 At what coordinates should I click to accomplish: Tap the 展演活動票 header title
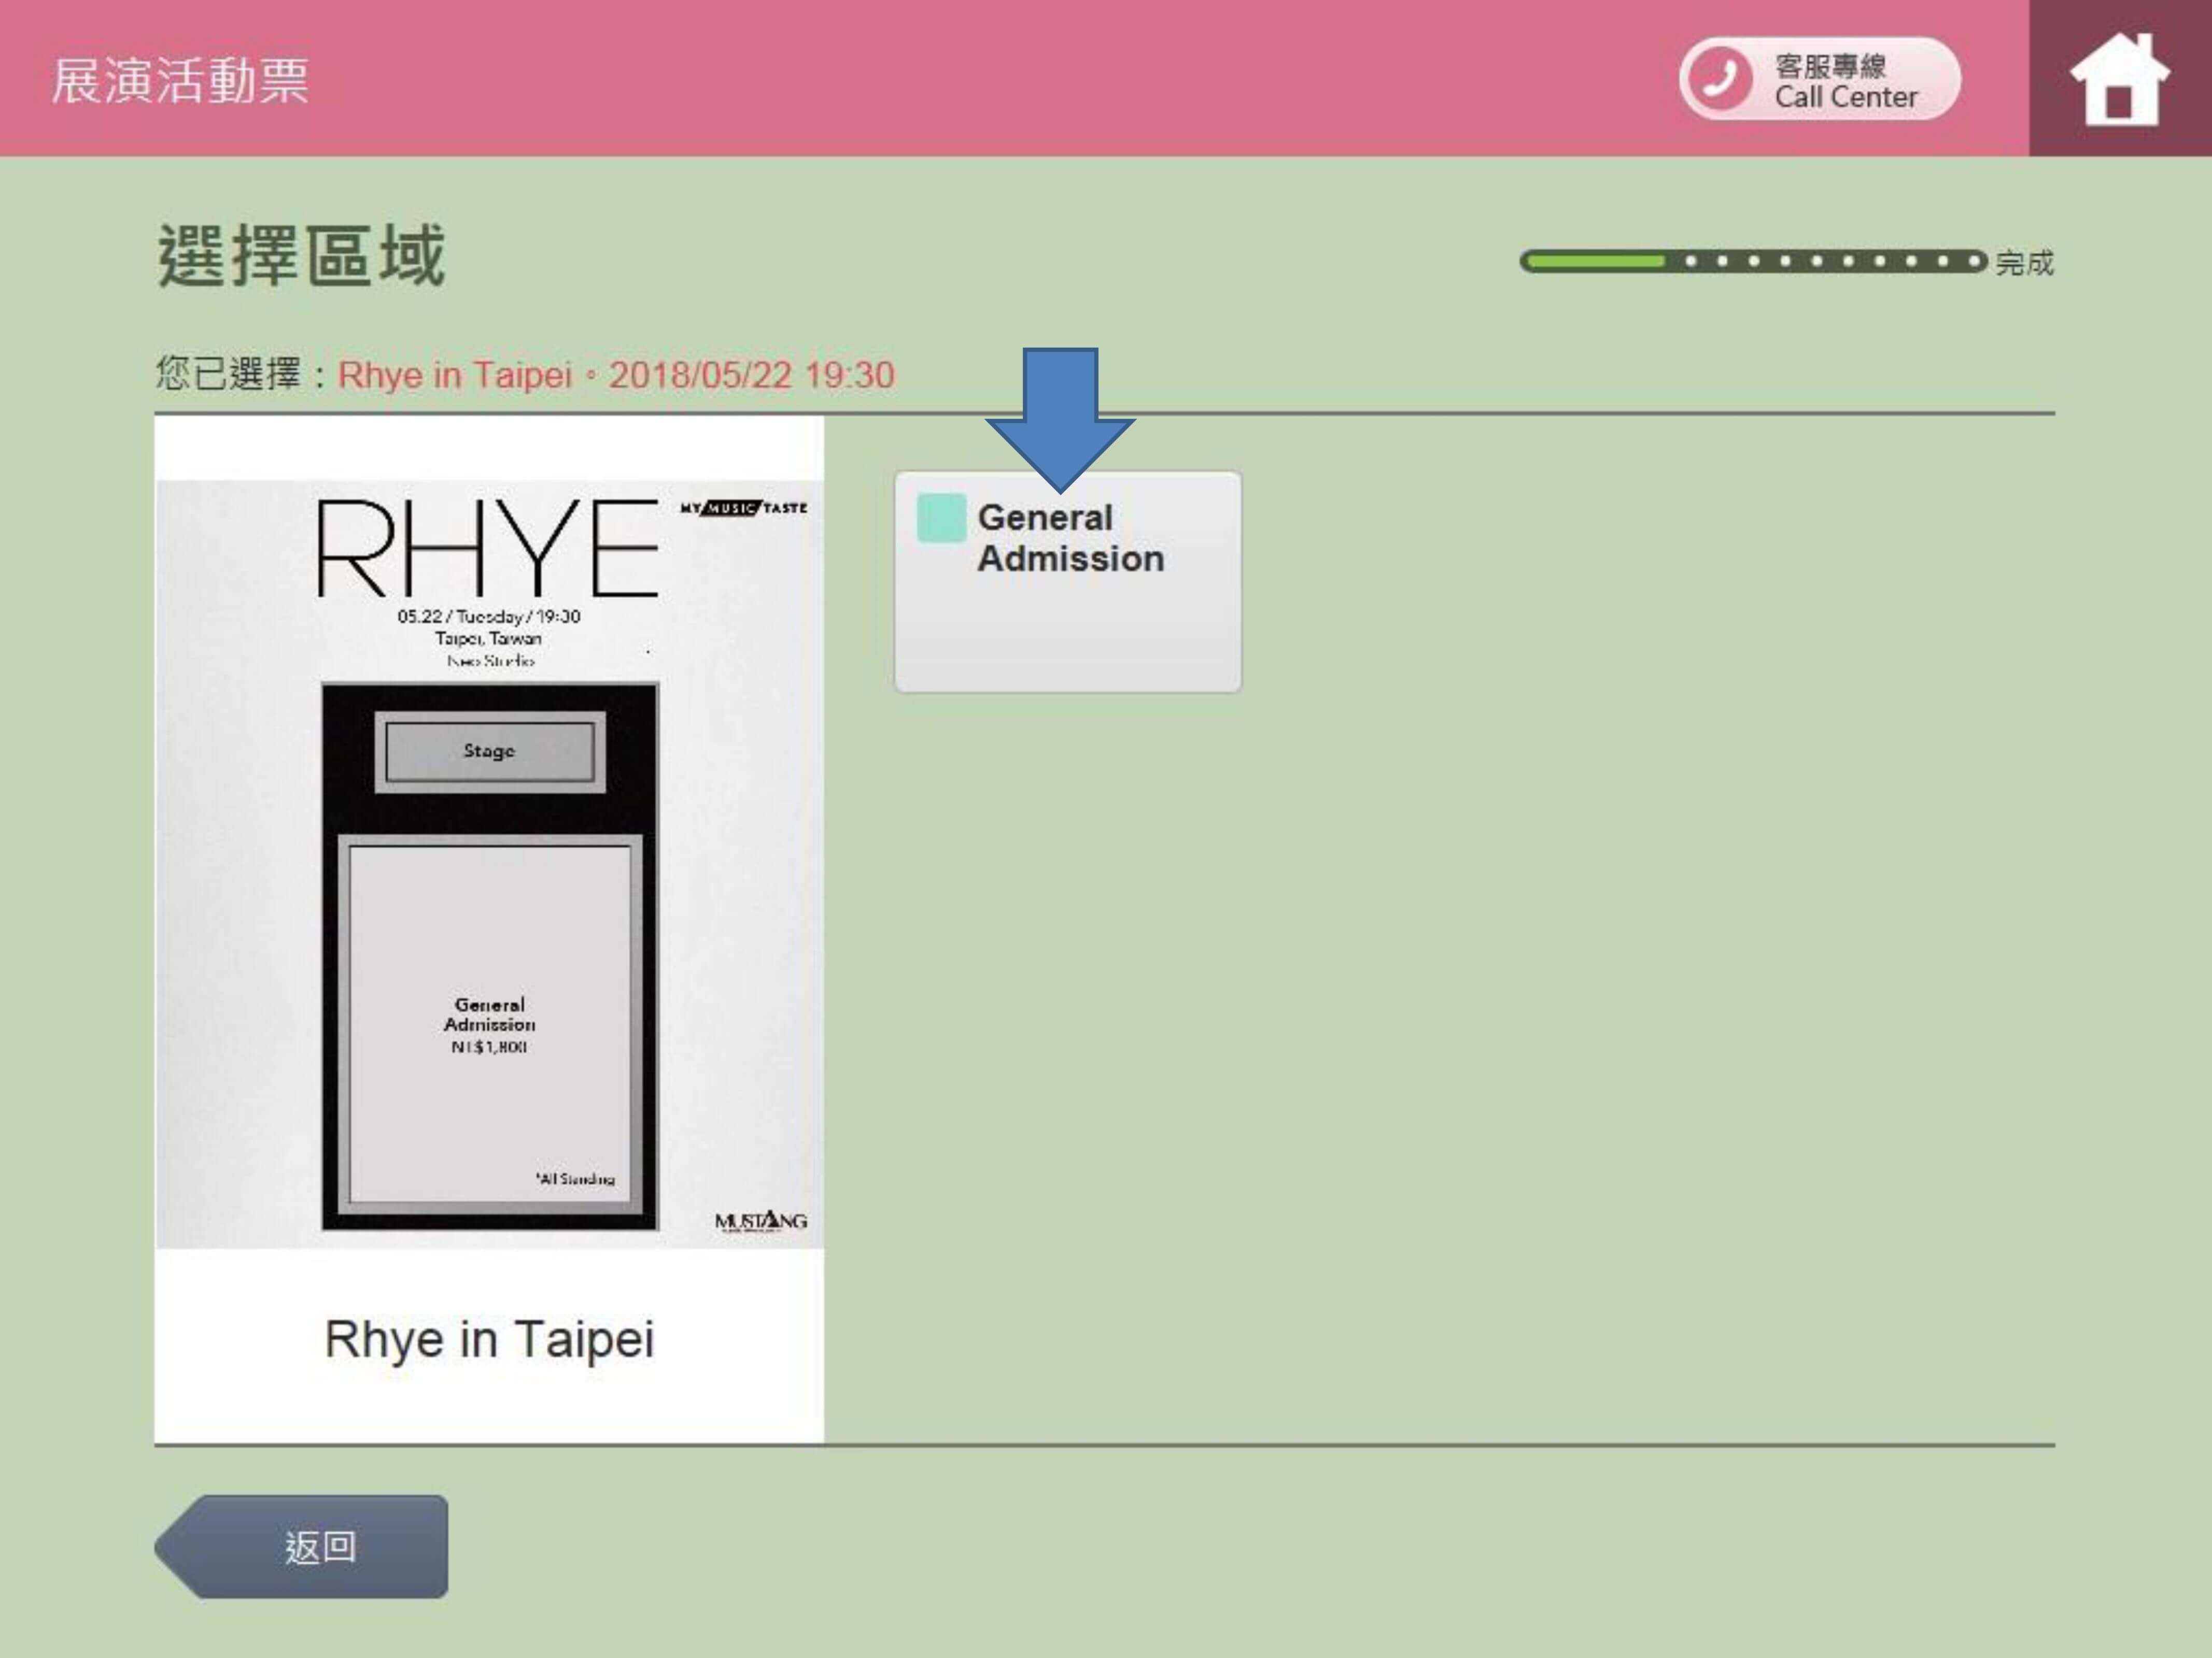(180, 80)
